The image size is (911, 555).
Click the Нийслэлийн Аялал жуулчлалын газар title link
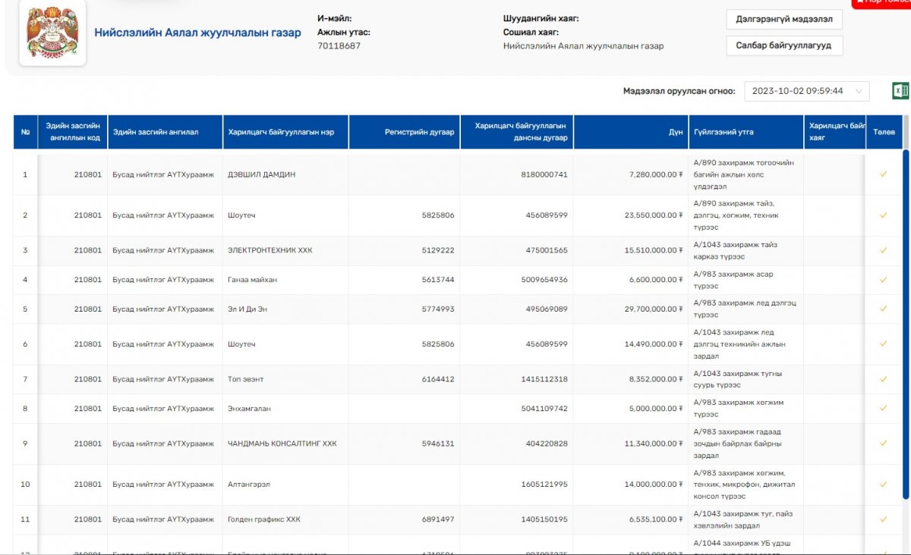pyautogui.click(x=197, y=33)
